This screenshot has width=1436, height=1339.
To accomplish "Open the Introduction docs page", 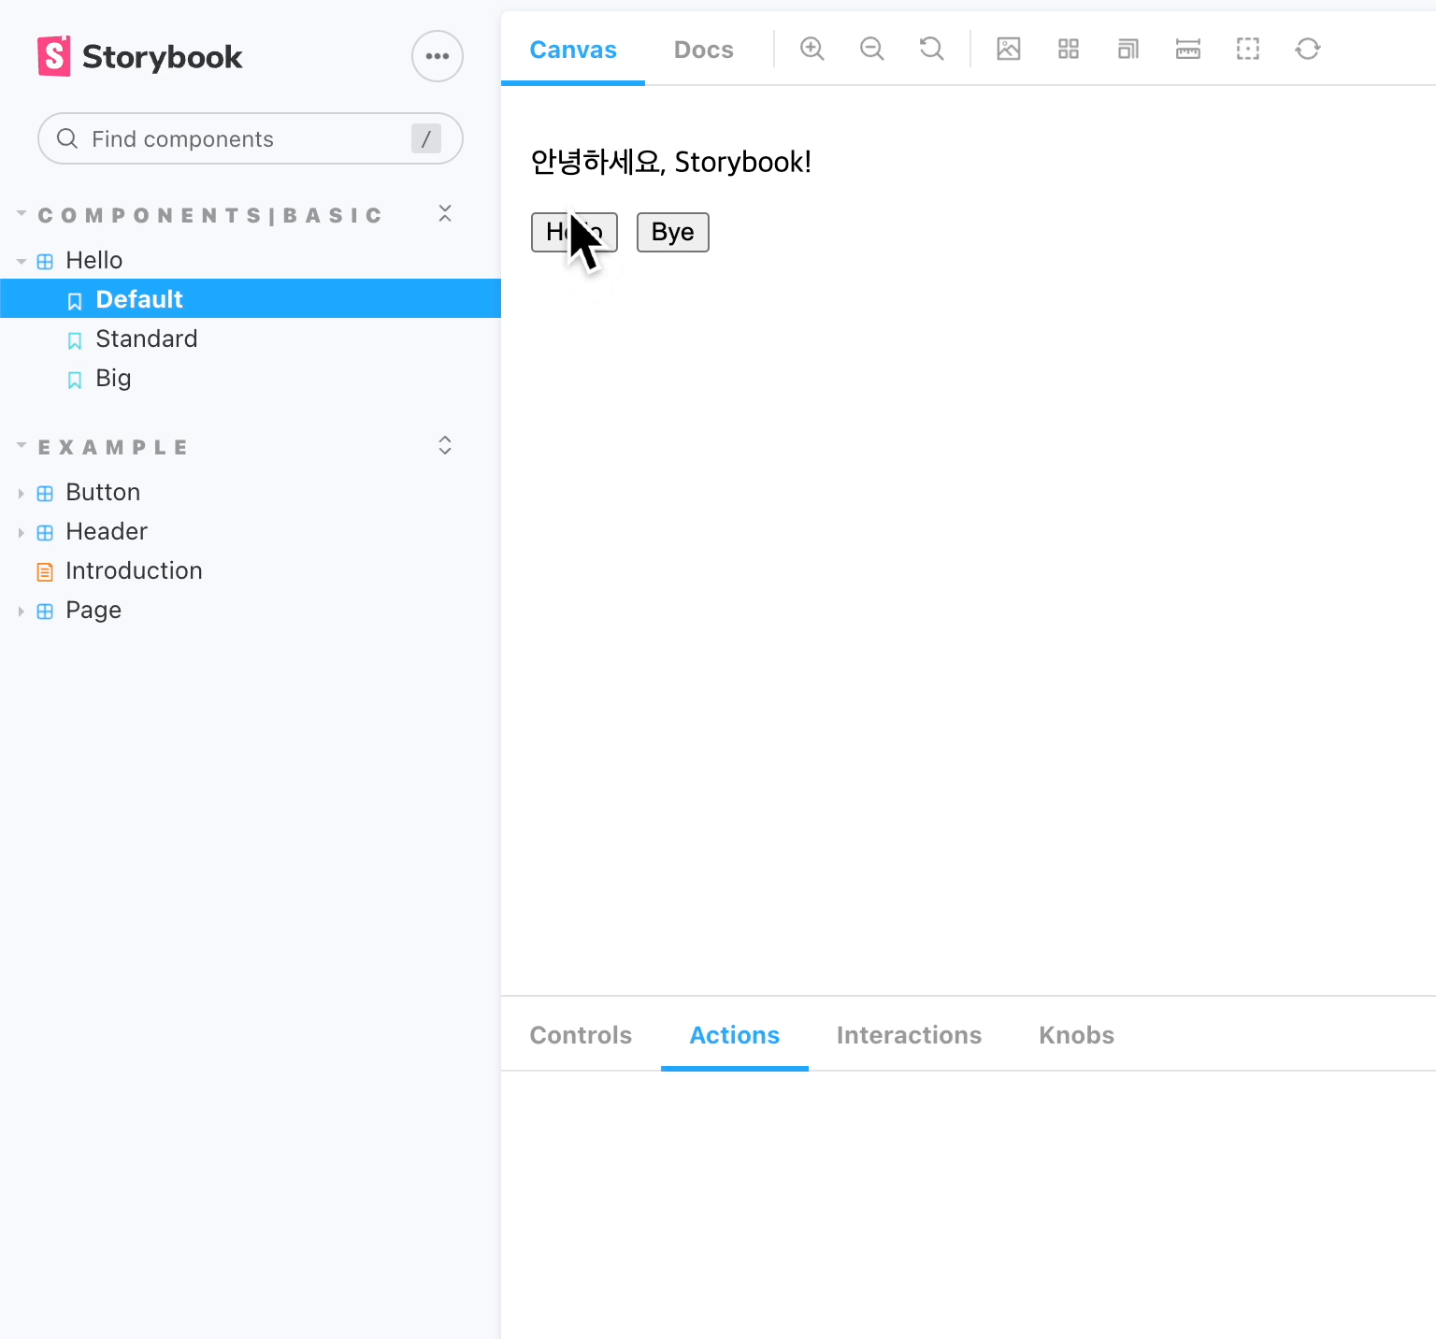I will [x=134, y=570].
